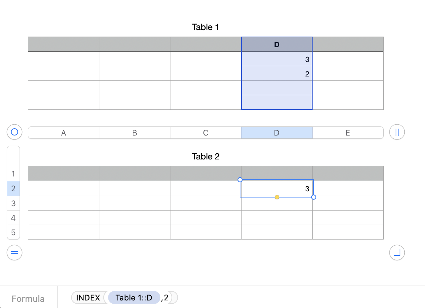Click the Table 1::D reference token
This screenshot has width=425, height=308.
coord(134,298)
